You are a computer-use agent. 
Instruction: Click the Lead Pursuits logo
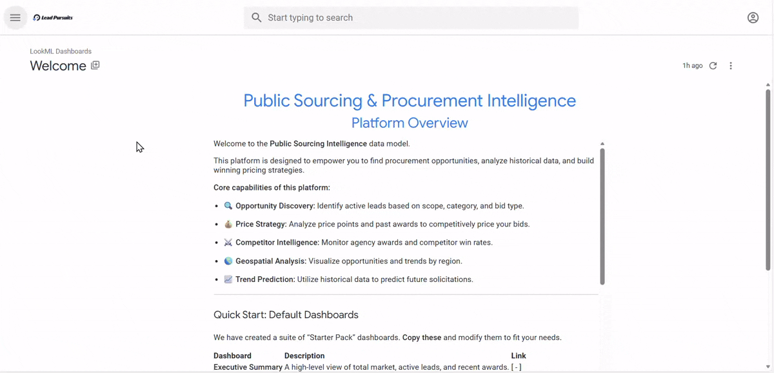tap(53, 17)
